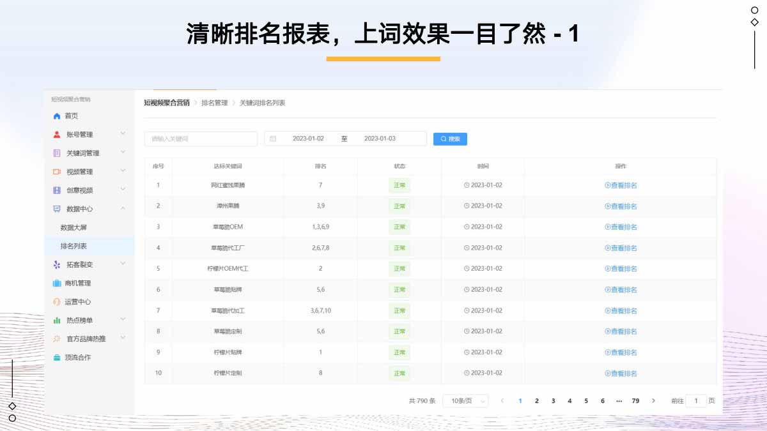This screenshot has height=431, width=767.
Task: Click the 视频管理 camera icon
Action: pos(57,172)
